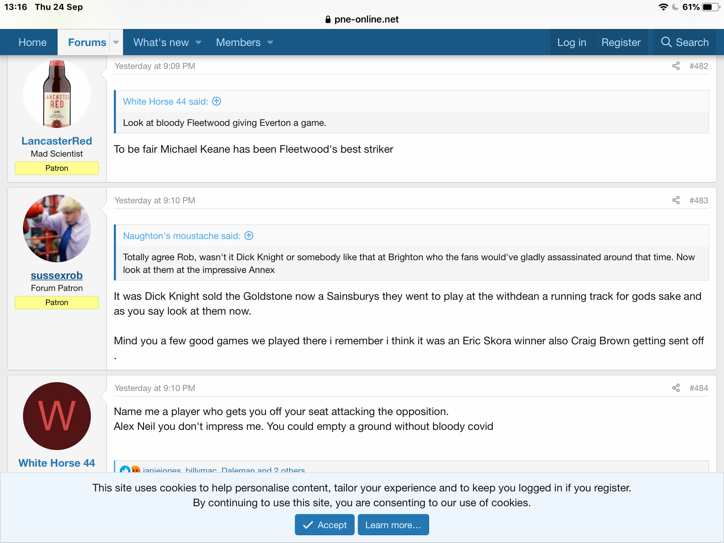Click the Log in link
Screen dimensions: 724x543
click(572, 42)
